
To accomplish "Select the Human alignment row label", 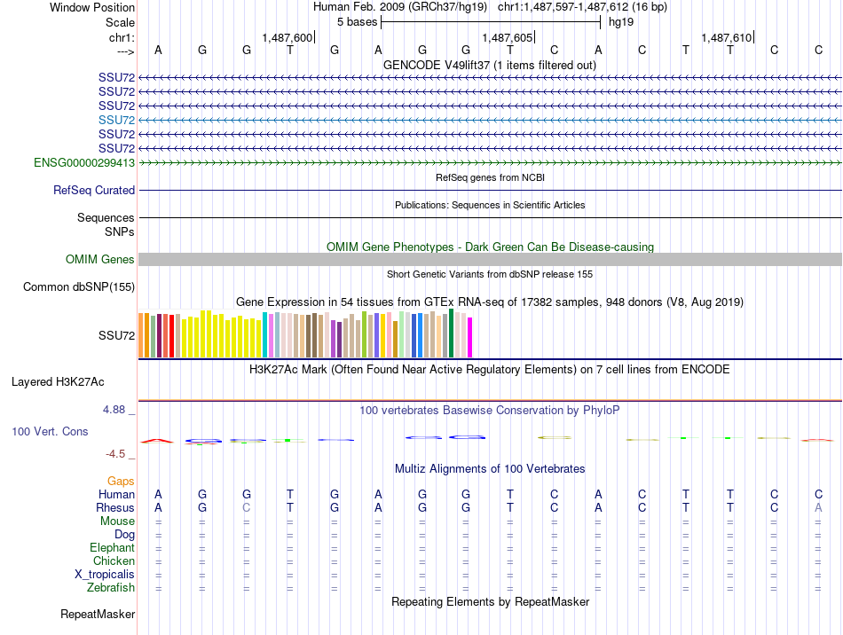I will point(116,494).
